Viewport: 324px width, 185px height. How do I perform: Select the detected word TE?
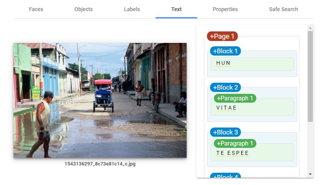tap(220, 153)
